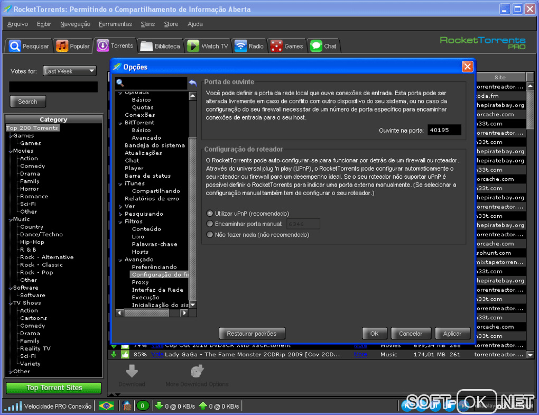Click the Restaurar padrões button
Viewport: 539px width, 415px height.
pos(252,334)
